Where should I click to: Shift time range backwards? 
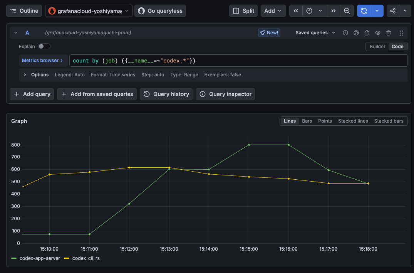[x=296, y=11]
